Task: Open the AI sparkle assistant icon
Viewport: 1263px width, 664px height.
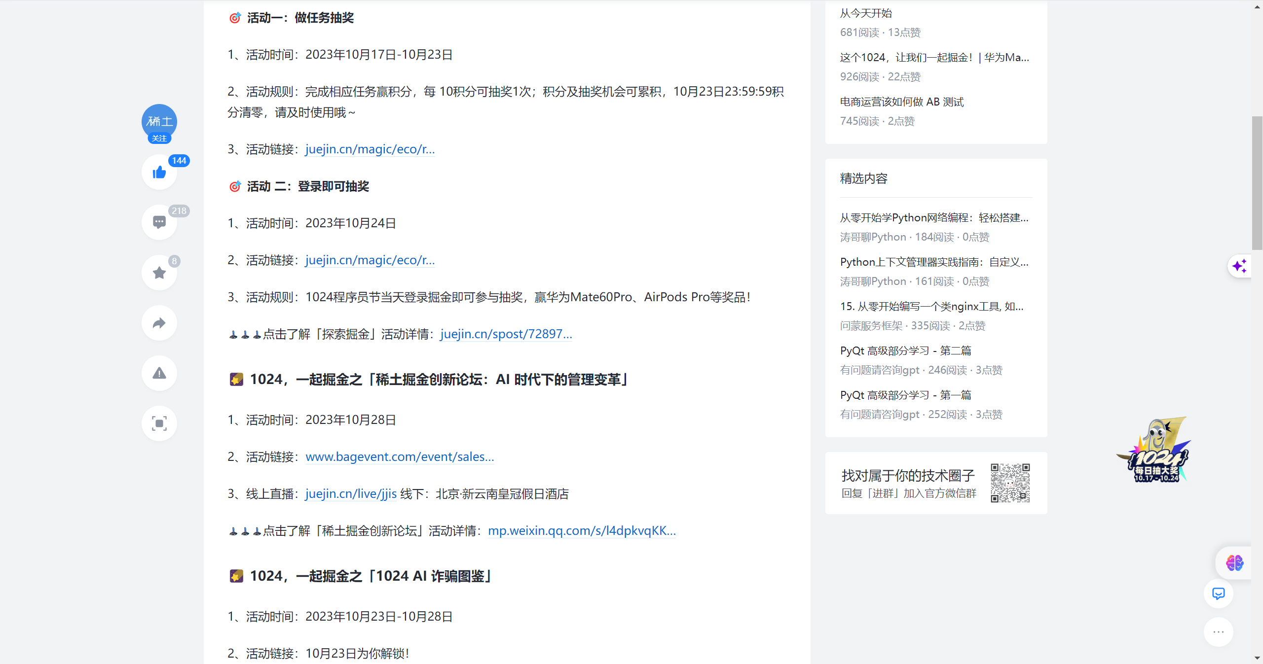Action: pos(1240,266)
